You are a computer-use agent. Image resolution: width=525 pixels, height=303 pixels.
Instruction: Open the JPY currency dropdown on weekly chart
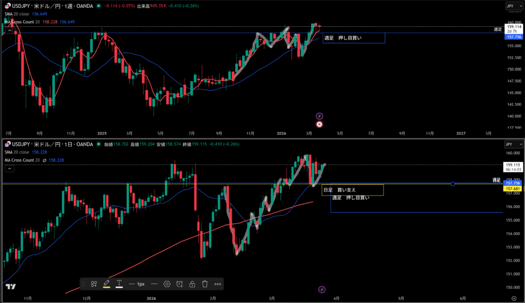click(x=510, y=6)
